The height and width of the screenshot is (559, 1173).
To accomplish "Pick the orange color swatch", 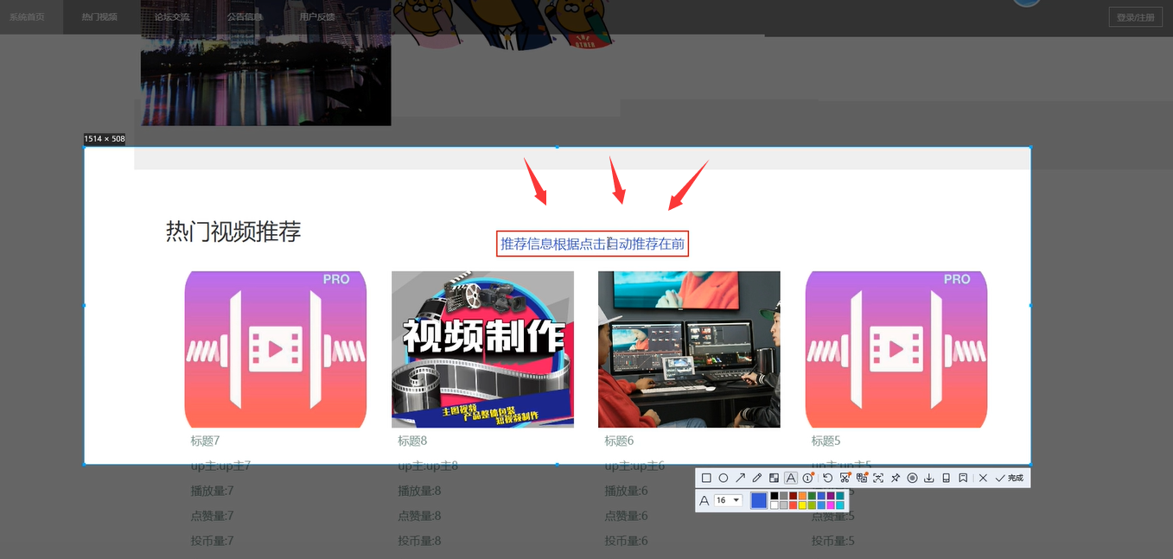I will click(x=802, y=496).
